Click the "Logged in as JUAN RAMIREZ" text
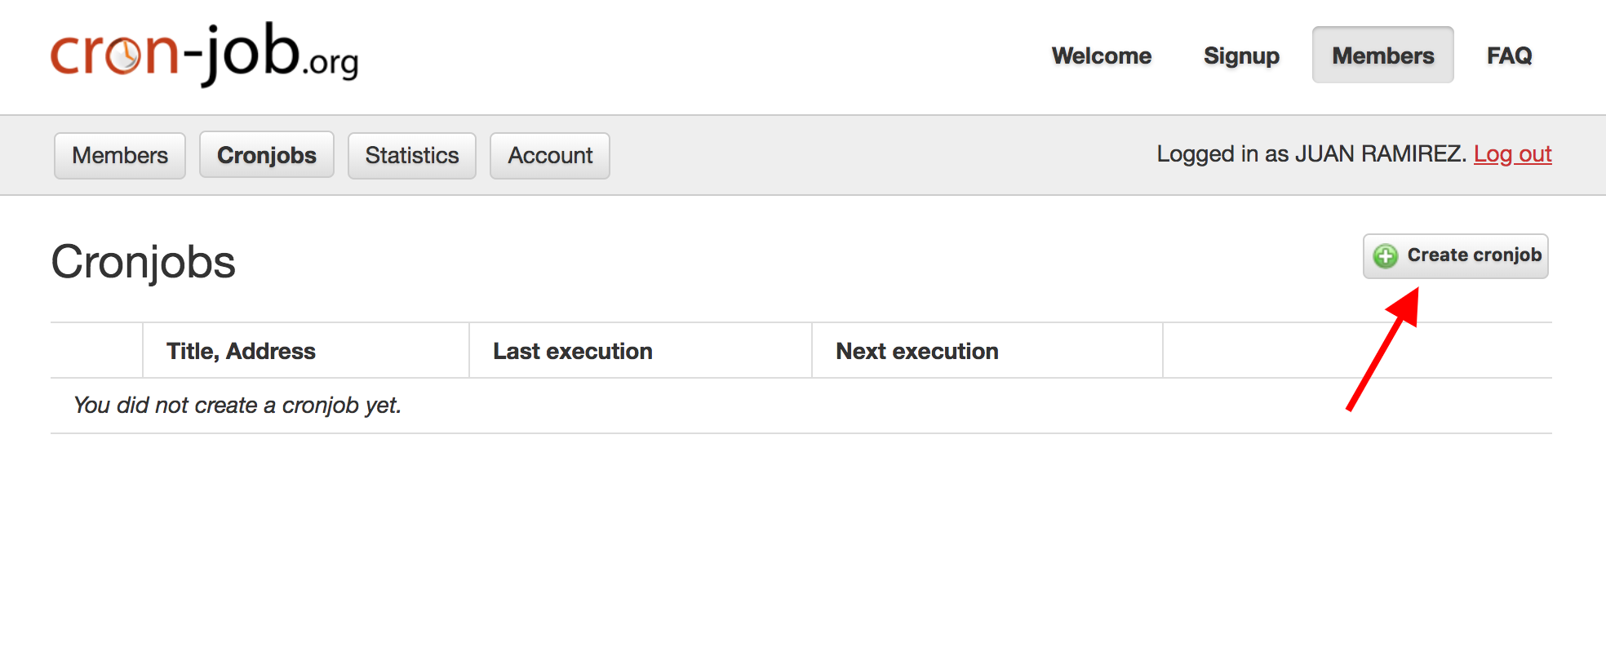This screenshot has height=661, width=1606. 1311,153
